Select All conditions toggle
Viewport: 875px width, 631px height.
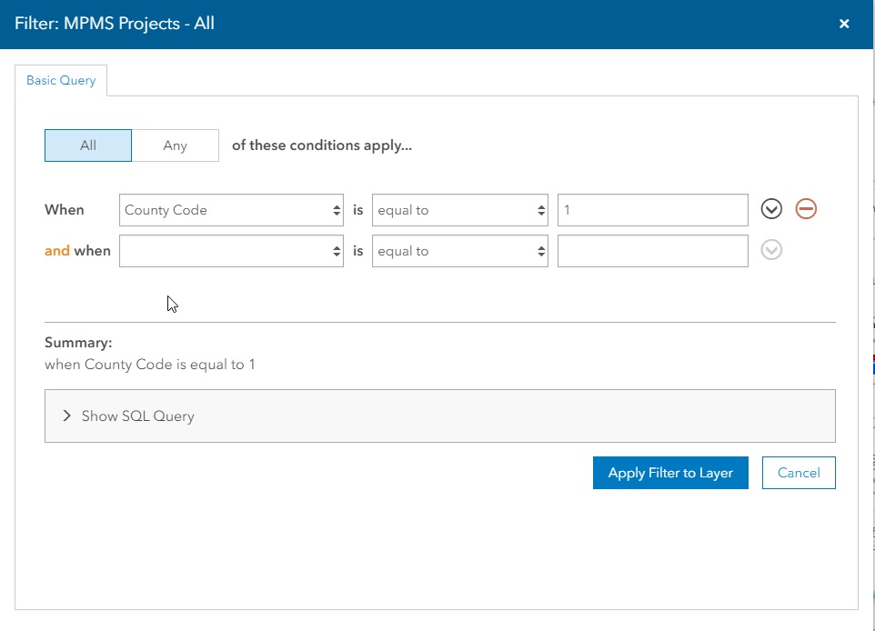(x=88, y=145)
